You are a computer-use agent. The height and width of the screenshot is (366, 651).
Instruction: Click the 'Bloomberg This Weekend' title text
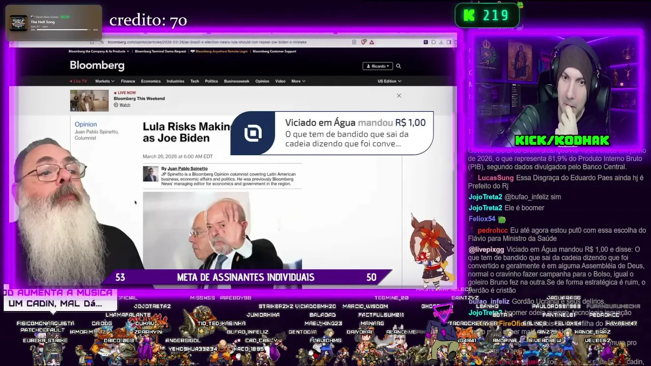139,99
